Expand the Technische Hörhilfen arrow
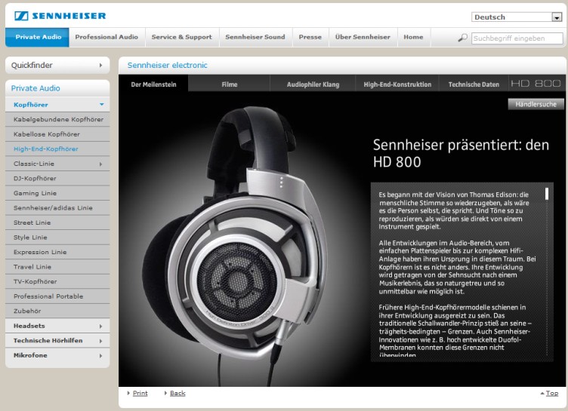 (100, 341)
